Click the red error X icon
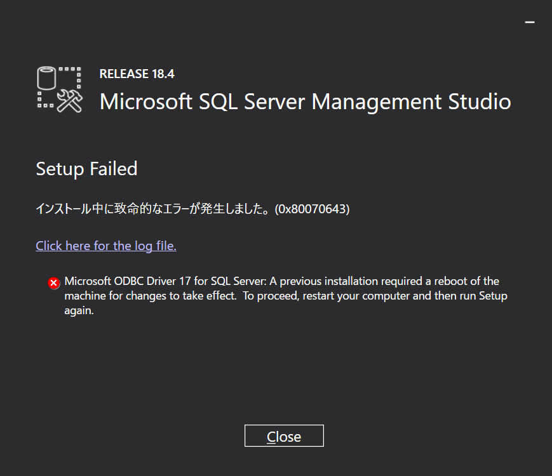 (54, 283)
